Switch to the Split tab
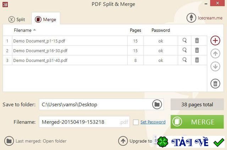Screen dimensions: 227x150 (x=17, y=20)
